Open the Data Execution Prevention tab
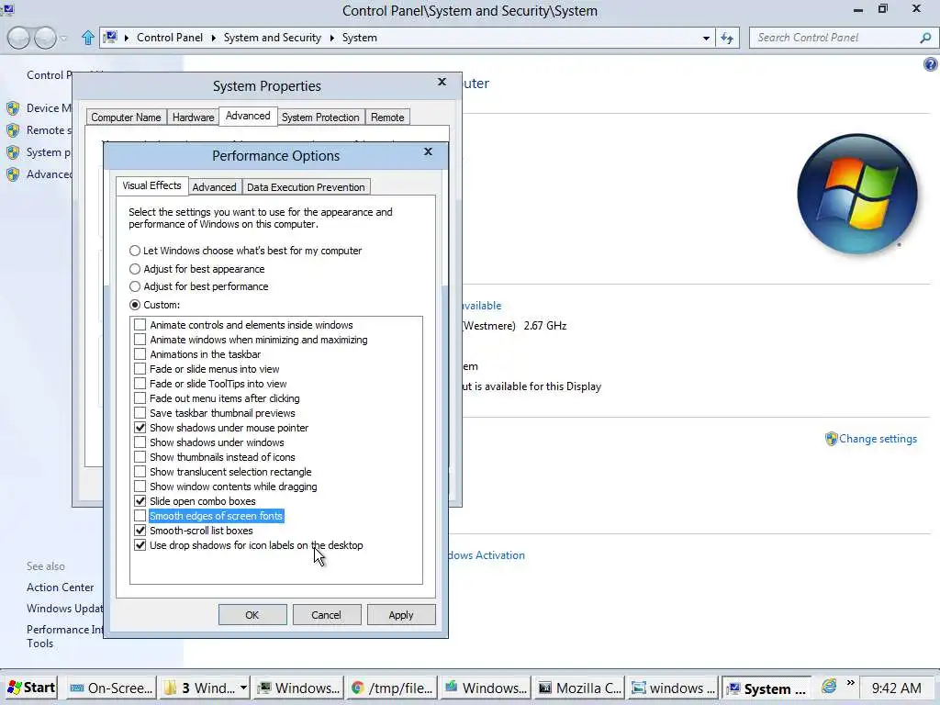The height and width of the screenshot is (705, 940). coord(306,187)
